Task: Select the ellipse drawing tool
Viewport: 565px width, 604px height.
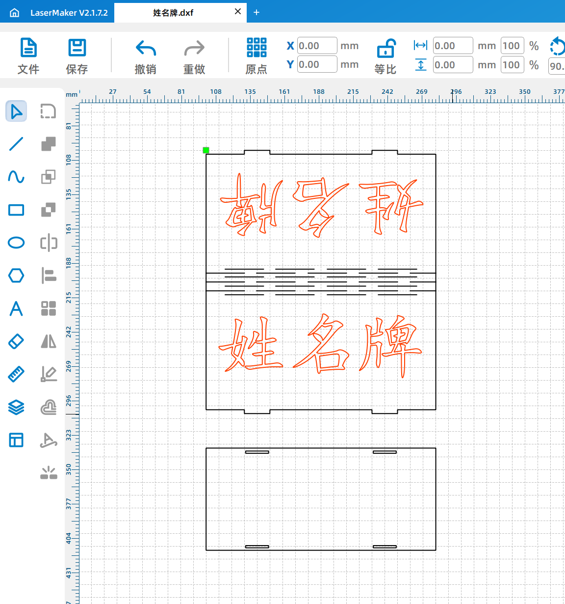Action: point(16,243)
